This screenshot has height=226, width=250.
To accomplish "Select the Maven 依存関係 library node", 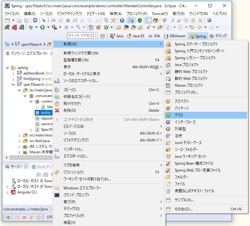I will pyautogui.click(x=38, y=152).
